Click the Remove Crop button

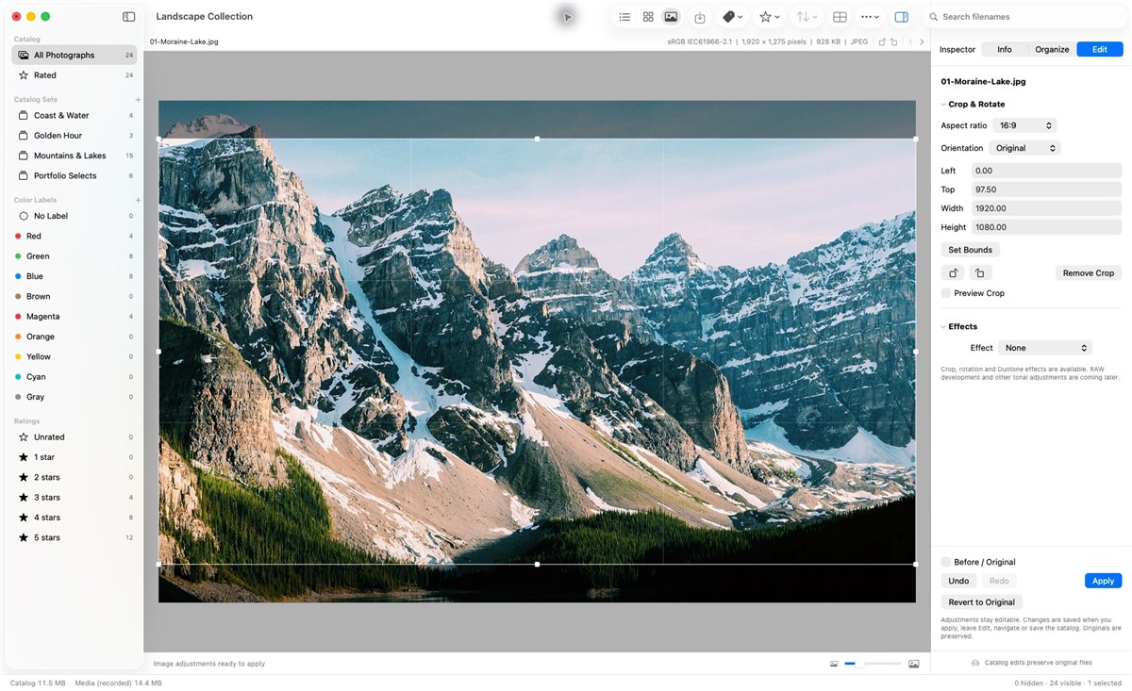pos(1088,273)
